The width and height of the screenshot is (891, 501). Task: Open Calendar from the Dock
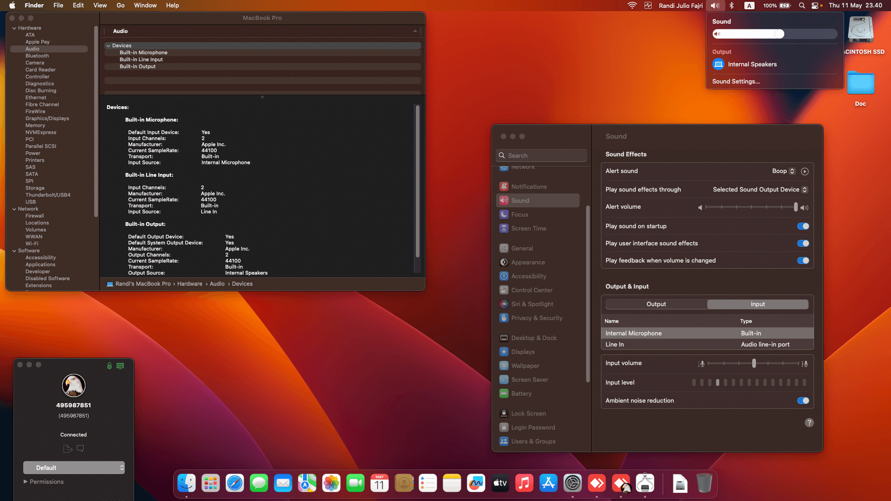tap(380, 483)
